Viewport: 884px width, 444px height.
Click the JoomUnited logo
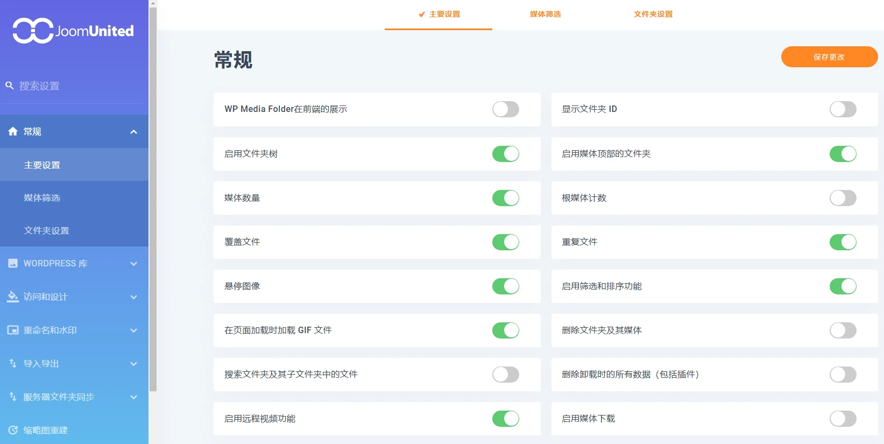coord(73,31)
